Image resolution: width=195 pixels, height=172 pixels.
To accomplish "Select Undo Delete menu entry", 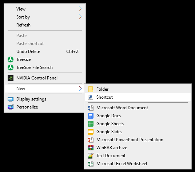I will pyautogui.click(x=45, y=52).
